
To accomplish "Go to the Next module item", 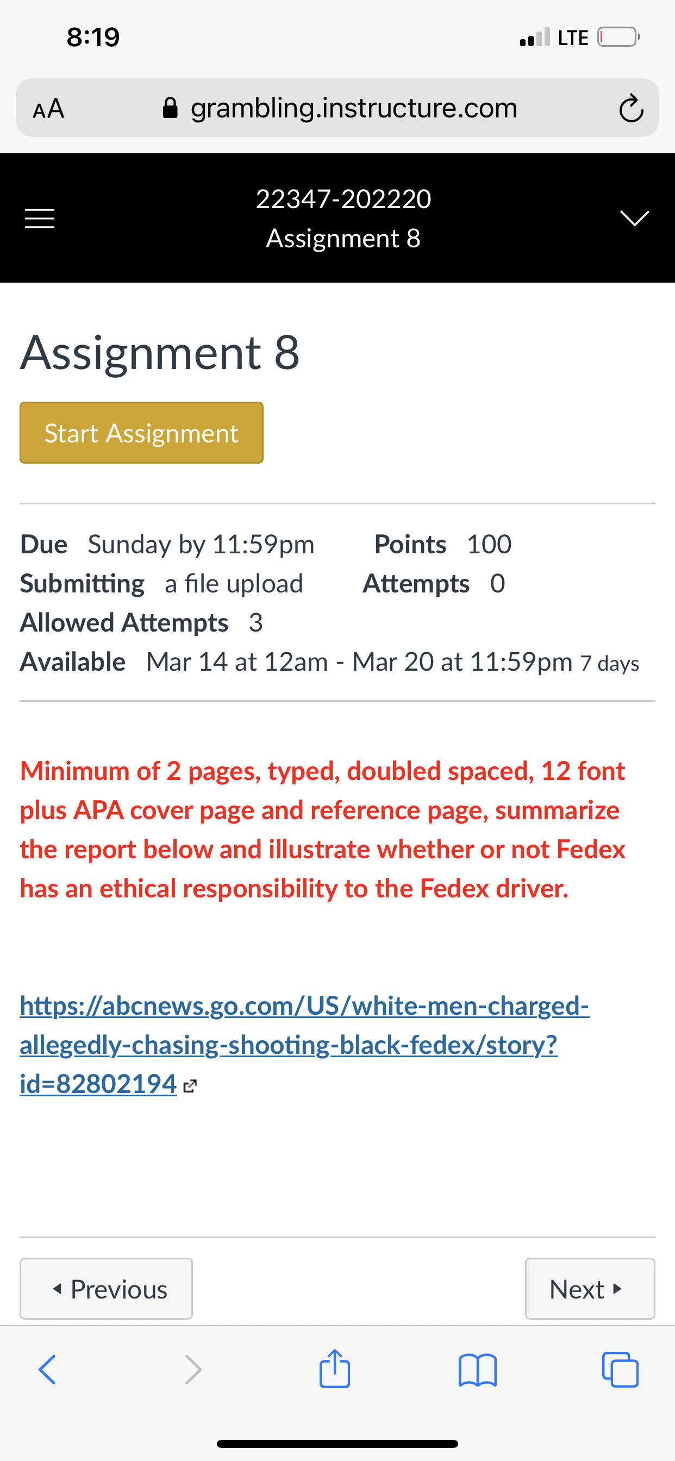I will [590, 1289].
